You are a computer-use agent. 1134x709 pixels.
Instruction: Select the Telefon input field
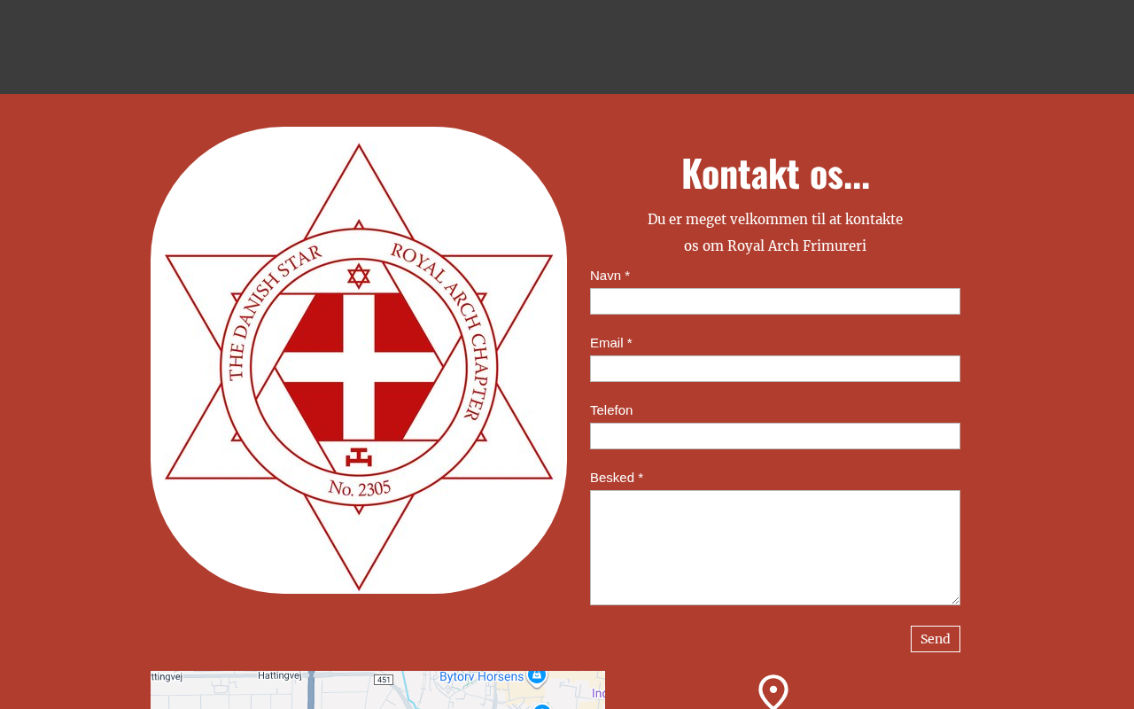775,436
